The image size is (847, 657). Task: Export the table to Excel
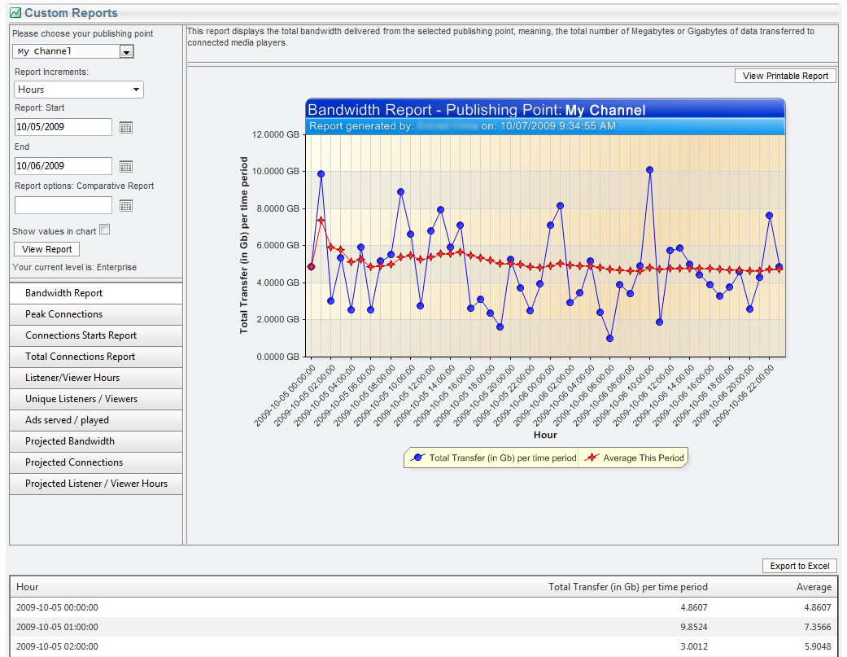coord(800,566)
